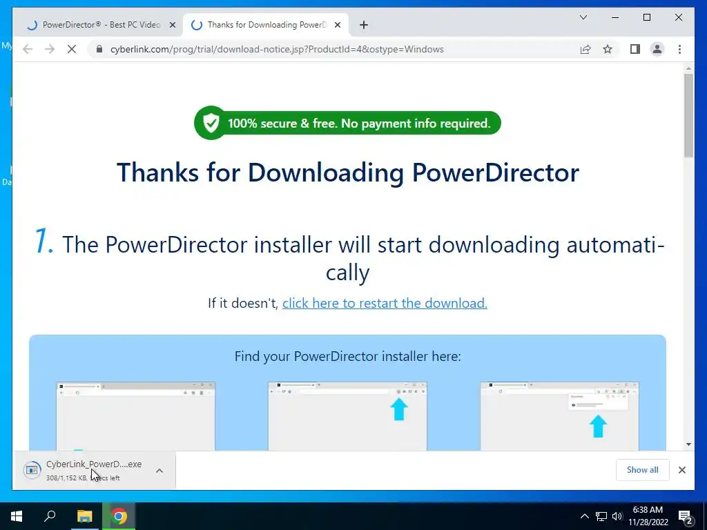Click the forward navigation arrow
Image resolution: width=707 pixels, height=530 pixels.
coord(50,49)
